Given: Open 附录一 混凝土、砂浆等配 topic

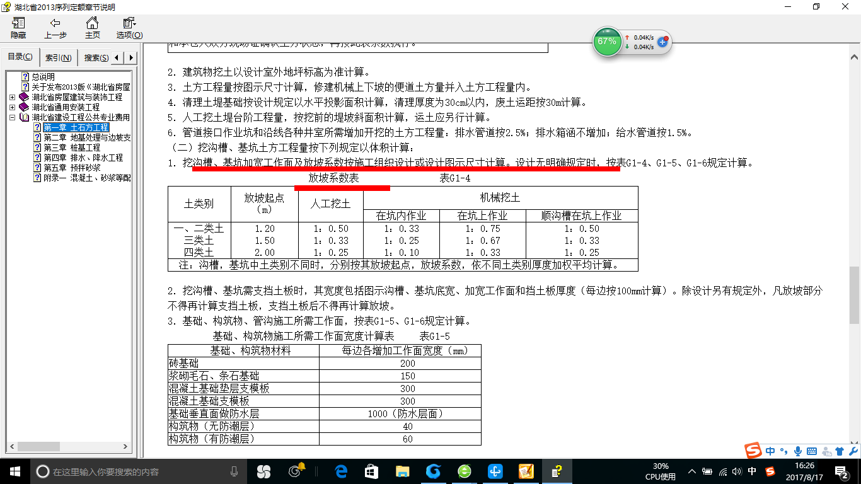Looking at the screenshot, I should pyautogui.click(x=87, y=178).
